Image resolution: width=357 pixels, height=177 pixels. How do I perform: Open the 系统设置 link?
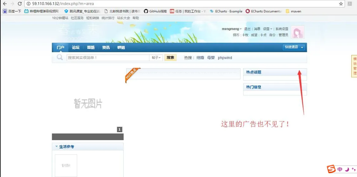(282, 29)
